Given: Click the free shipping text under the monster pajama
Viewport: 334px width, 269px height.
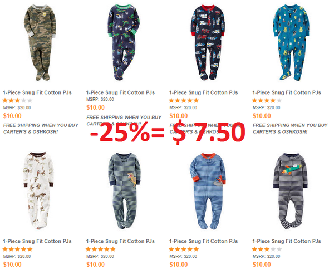Looking at the screenshot, I should click(x=290, y=128).
